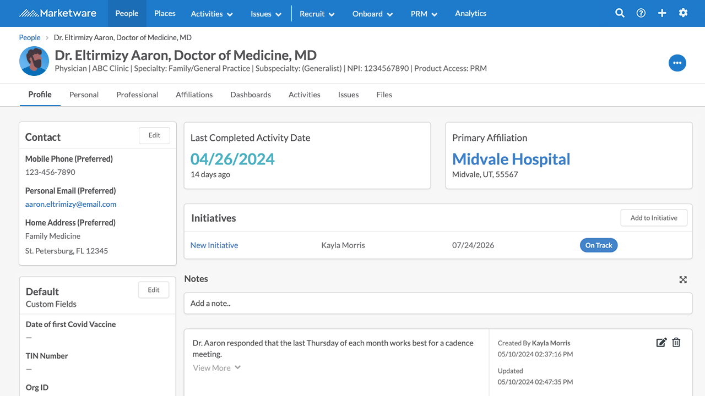Image resolution: width=705 pixels, height=396 pixels.
Task: Expand the Notes section fullscreen
Action: tap(683, 279)
